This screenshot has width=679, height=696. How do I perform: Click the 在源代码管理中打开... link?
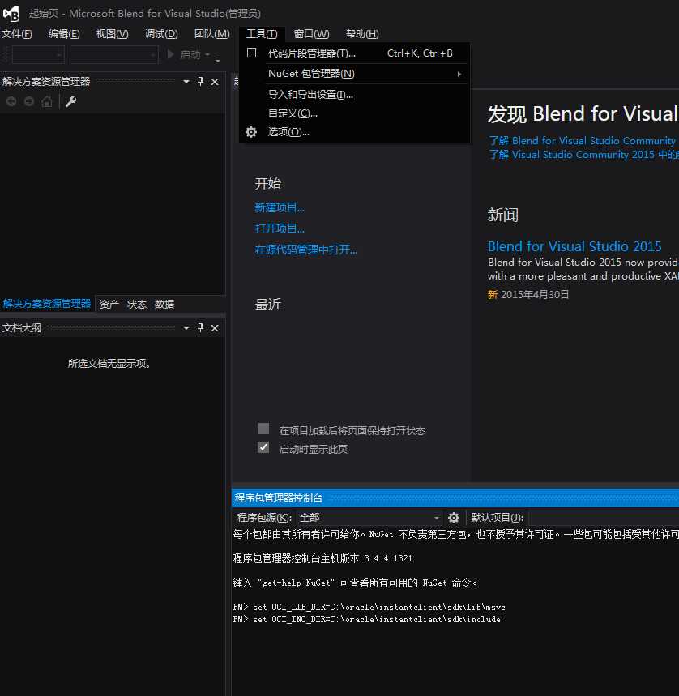click(x=305, y=250)
